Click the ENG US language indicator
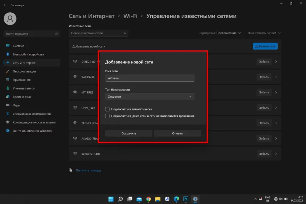This screenshot has width=306, height=204. (268, 199)
